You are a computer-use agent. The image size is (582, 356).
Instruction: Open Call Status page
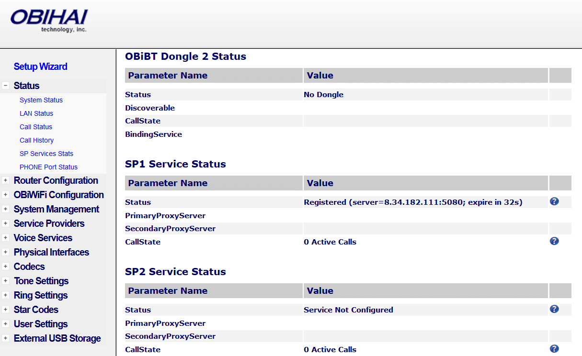36,127
